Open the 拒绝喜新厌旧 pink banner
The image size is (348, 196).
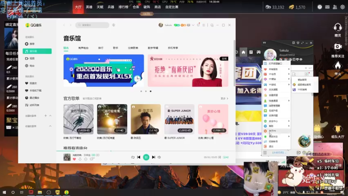click(x=188, y=71)
